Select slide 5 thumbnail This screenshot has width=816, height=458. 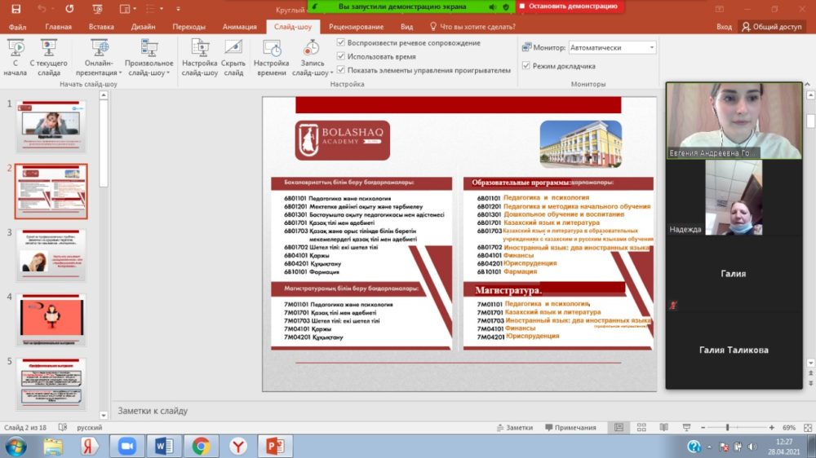coord(51,384)
